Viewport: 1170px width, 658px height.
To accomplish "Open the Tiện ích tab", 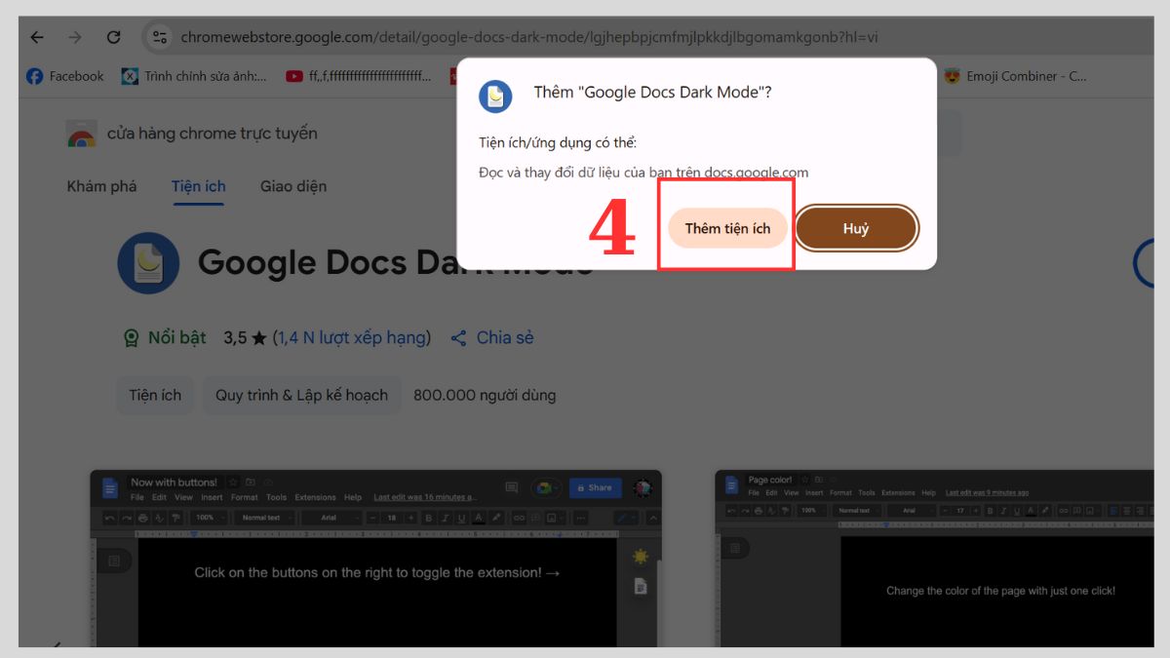I will click(198, 185).
